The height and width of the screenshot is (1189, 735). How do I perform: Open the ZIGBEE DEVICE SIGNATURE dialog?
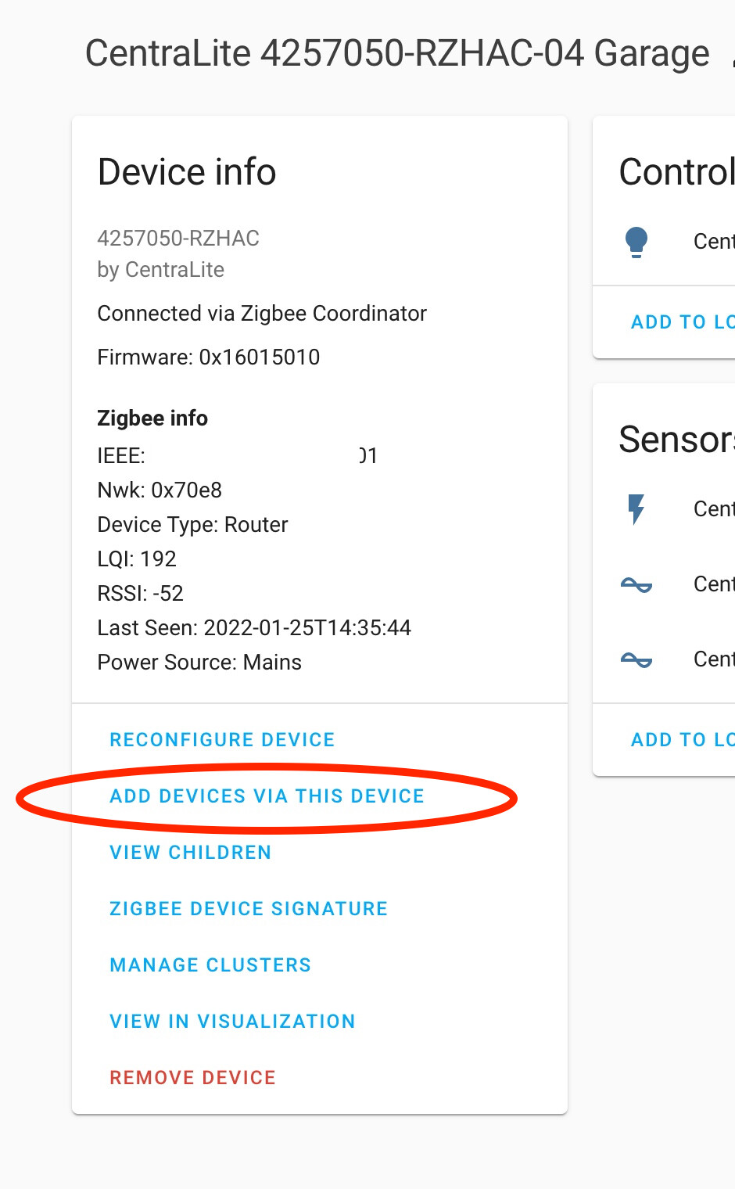click(x=248, y=908)
